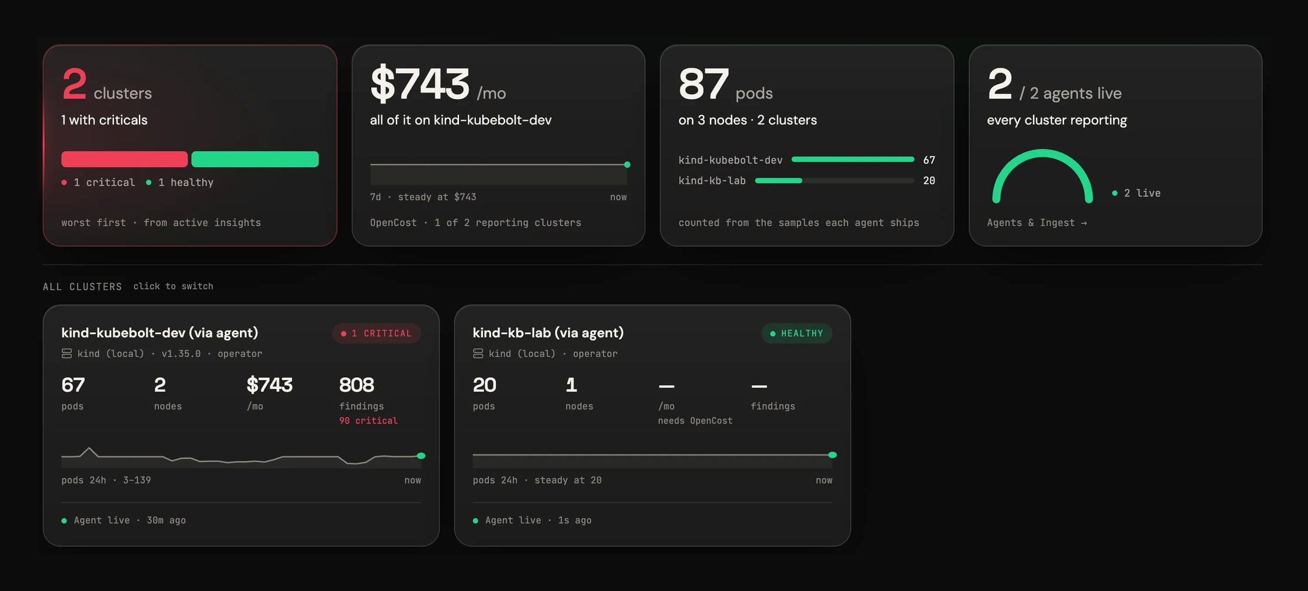Viewport: 1308px width, 591px height.
Task: Click the kind-kubebolt-dev pod count bar
Action: [853, 159]
